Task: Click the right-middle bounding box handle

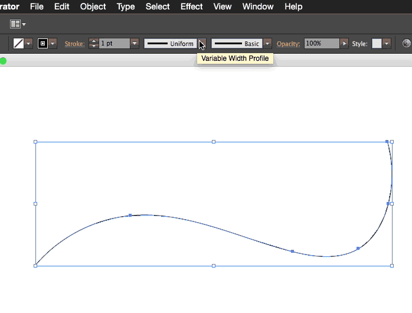Action: click(392, 204)
